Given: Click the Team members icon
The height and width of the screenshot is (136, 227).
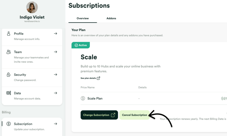Looking at the screenshot, I should point(8,52).
